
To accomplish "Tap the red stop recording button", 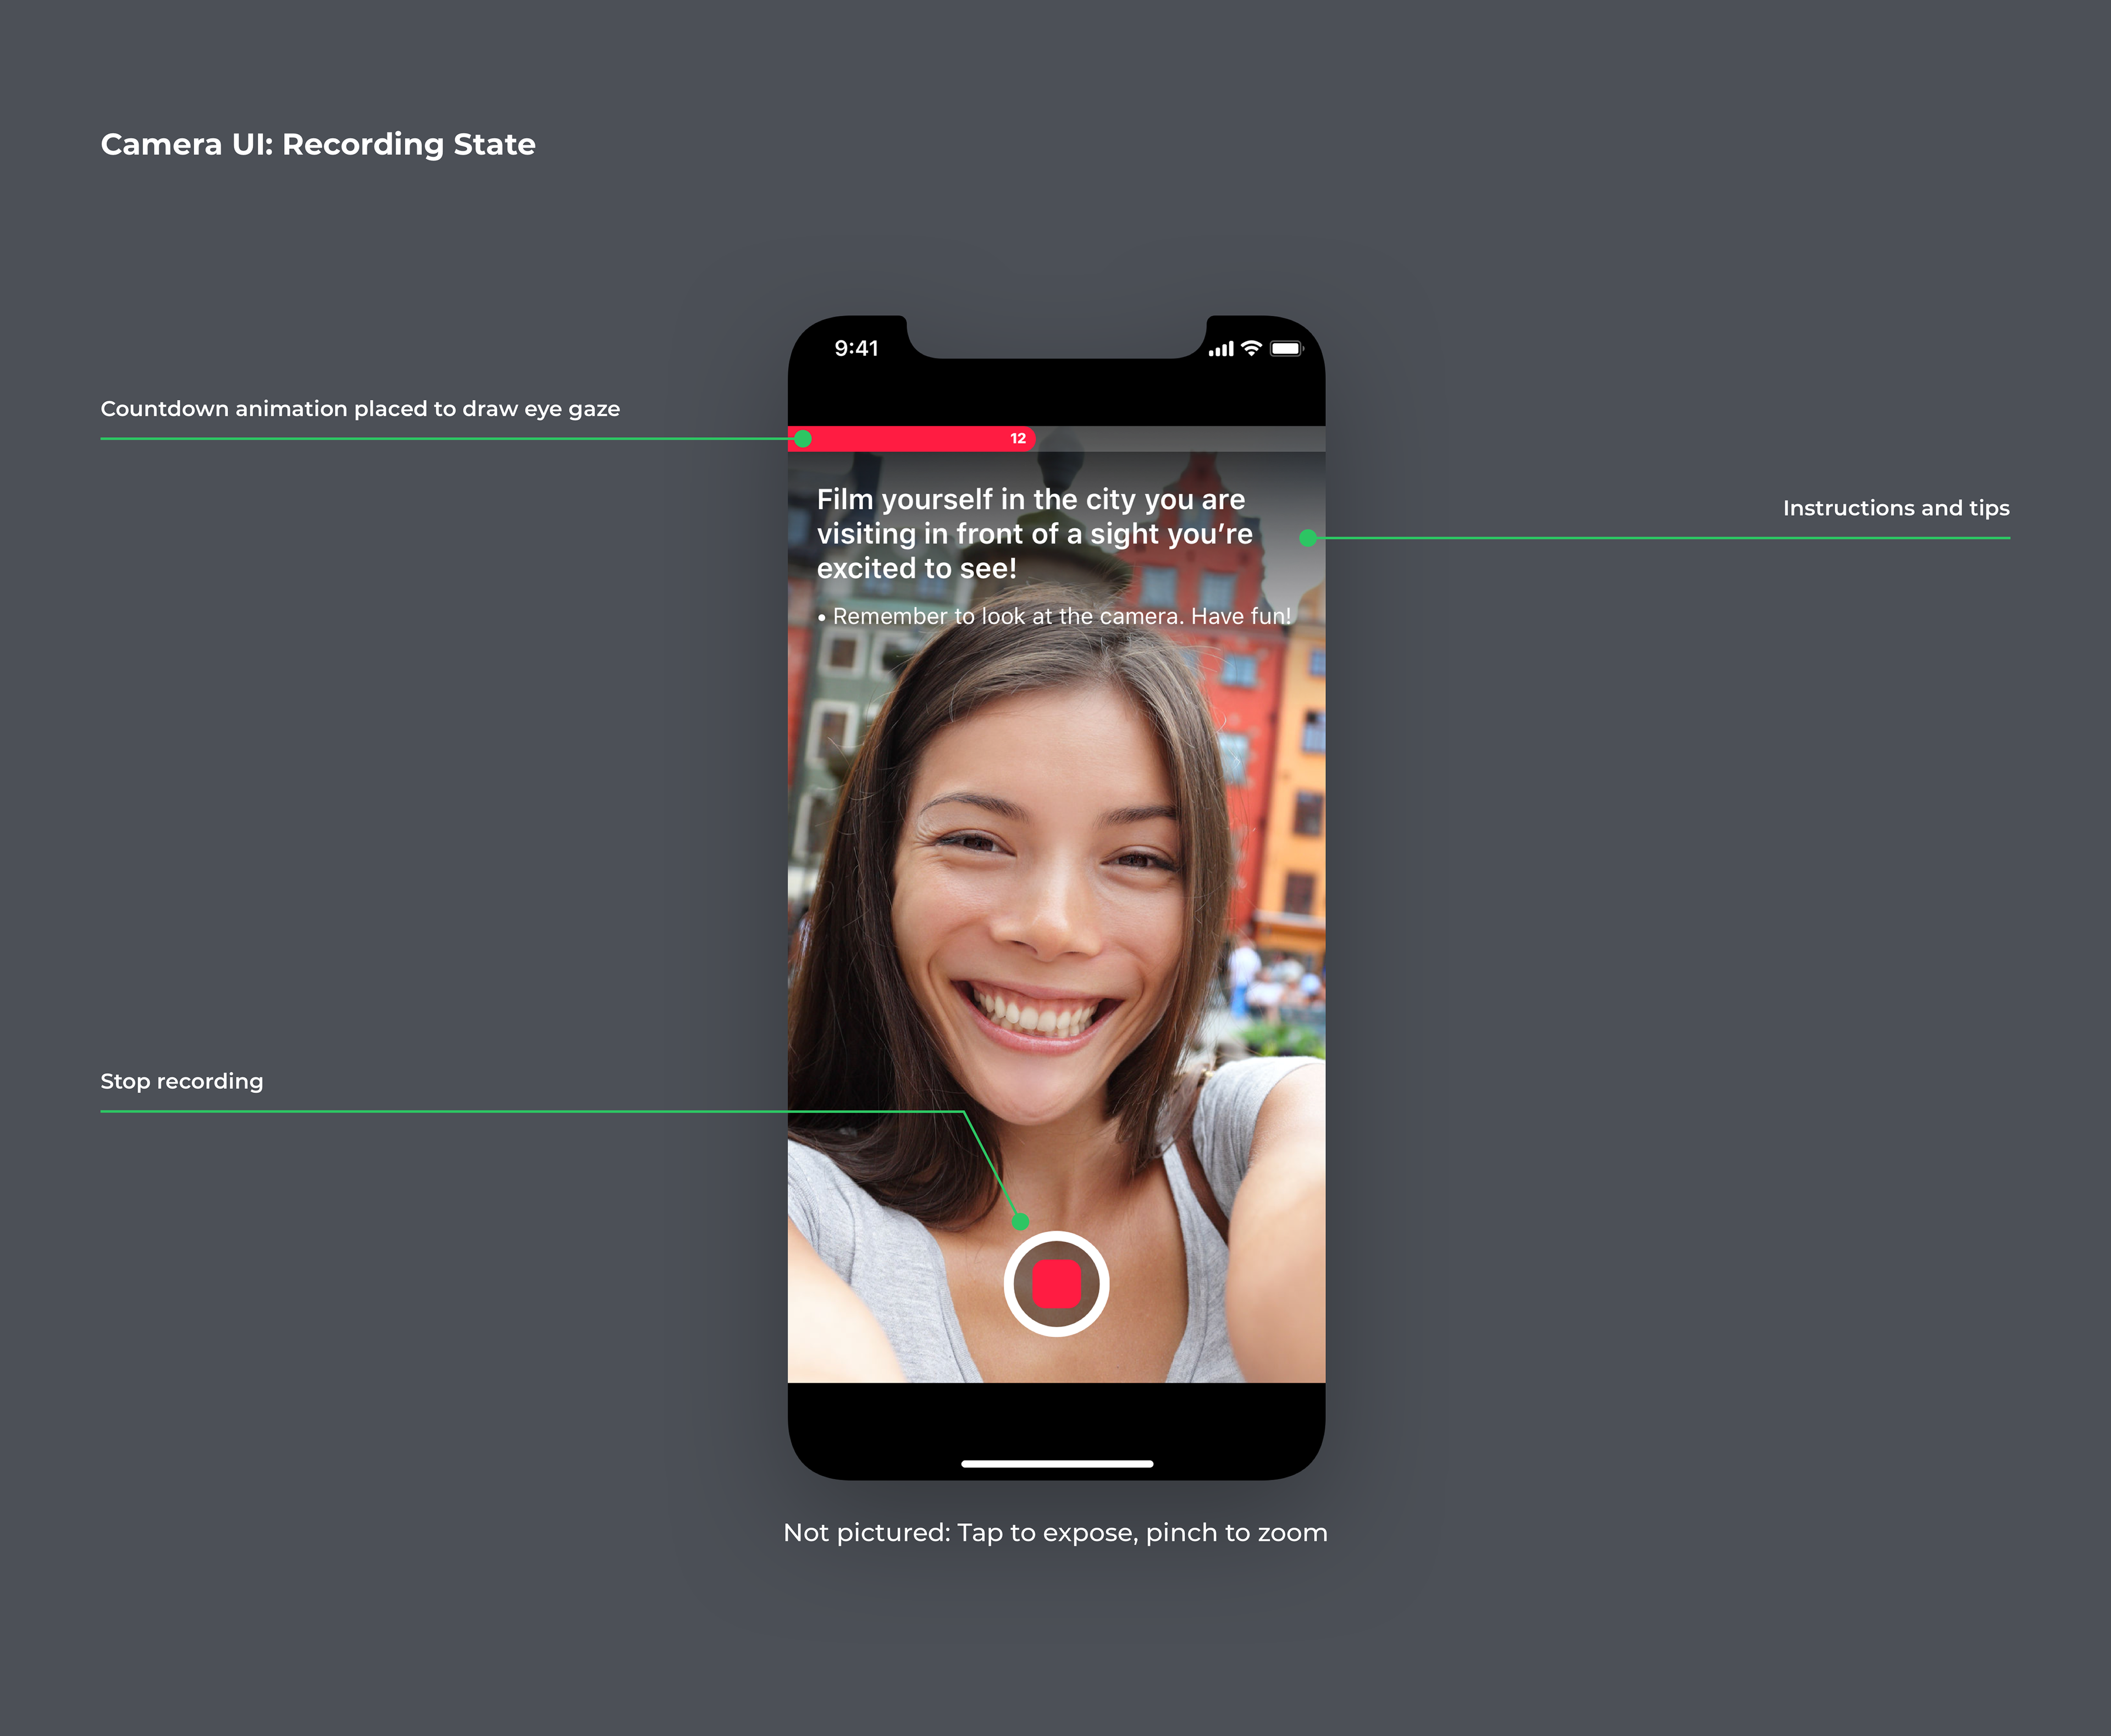I will coord(1057,1283).
